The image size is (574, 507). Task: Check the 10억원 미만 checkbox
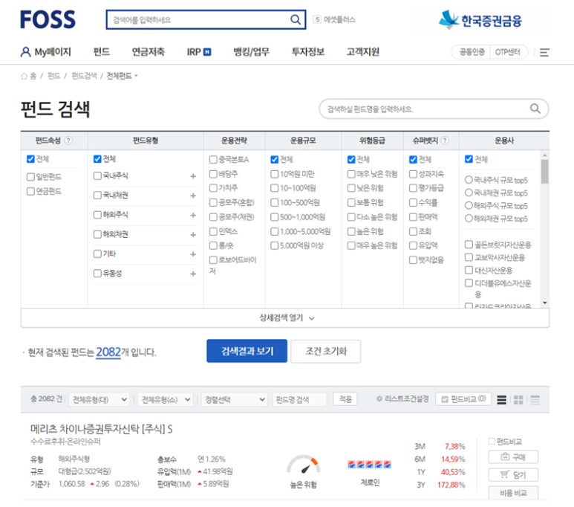[274, 174]
